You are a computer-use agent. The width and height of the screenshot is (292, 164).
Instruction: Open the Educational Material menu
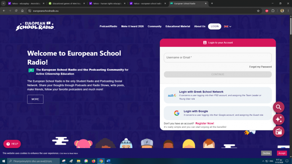point(178,26)
